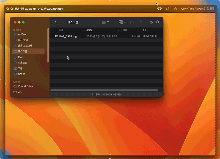Viewport: 220px width, 159px height.
Task: Click the download arrow icon for 다운로드
Action: pyautogui.click(x=15, y=63)
